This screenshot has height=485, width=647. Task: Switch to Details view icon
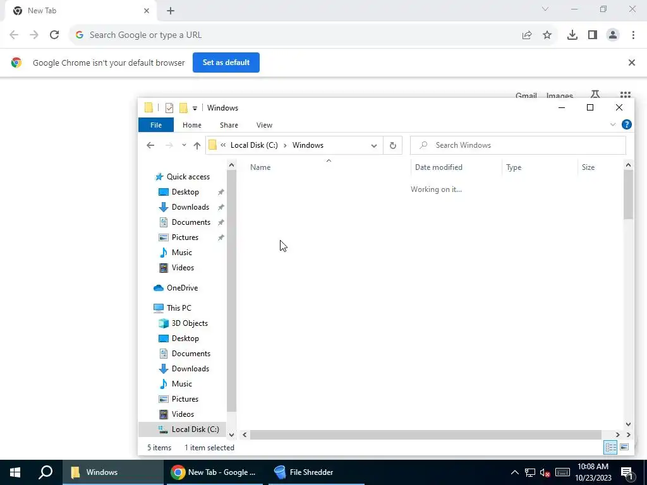pos(611,448)
